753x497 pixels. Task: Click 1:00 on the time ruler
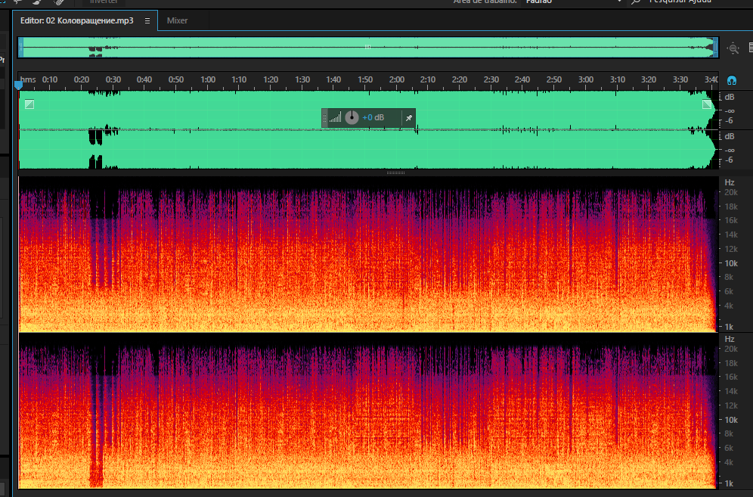tap(207, 79)
